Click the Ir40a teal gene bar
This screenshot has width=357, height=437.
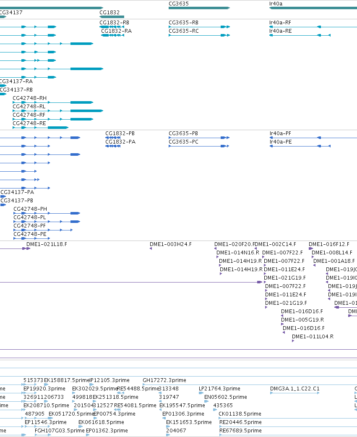tap(313, 8)
